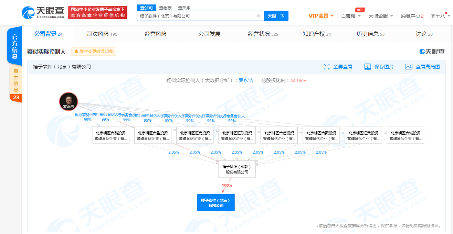Select the 查关系 search tab

(x=184, y=8)
